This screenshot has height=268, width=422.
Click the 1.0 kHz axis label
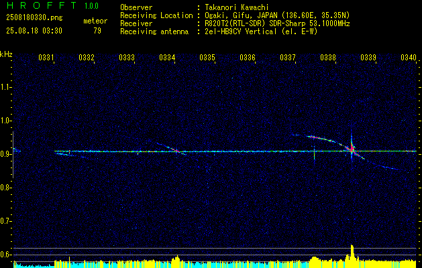point(5,121)
